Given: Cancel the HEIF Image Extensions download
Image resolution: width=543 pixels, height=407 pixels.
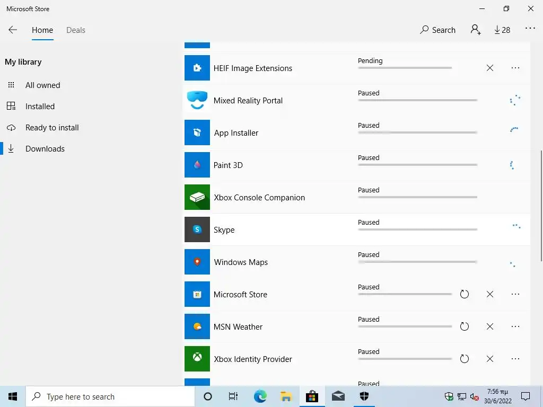Looking at the screenshot, I should (x=489, y=68).
